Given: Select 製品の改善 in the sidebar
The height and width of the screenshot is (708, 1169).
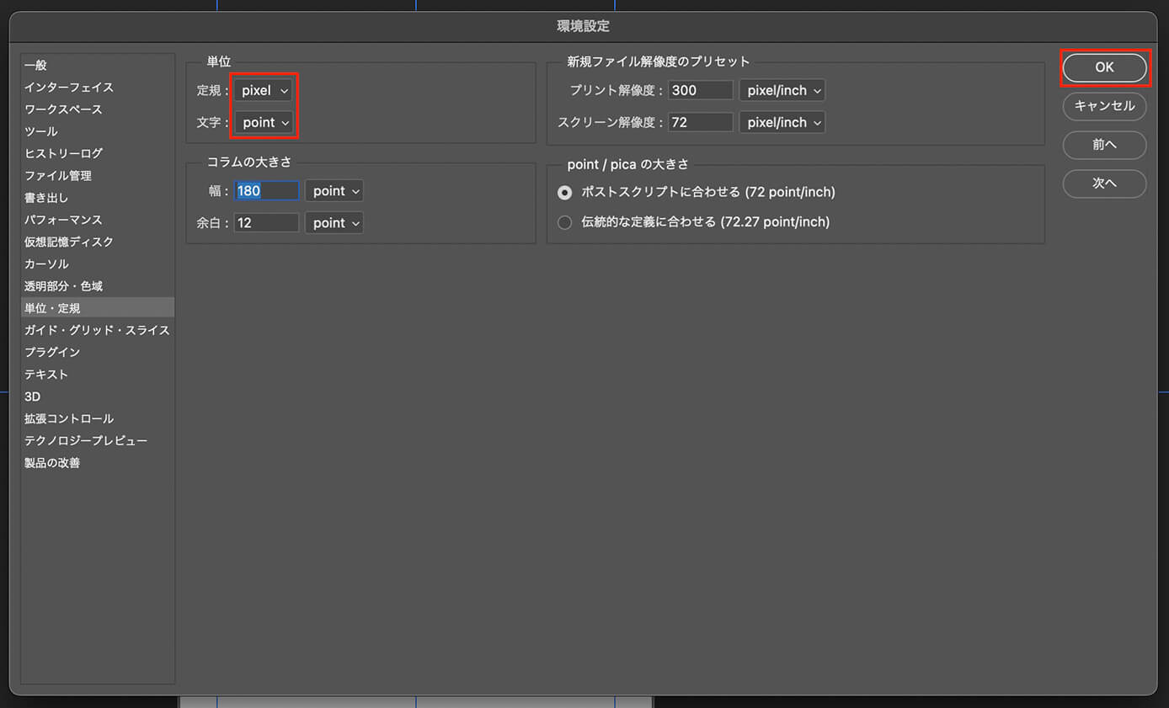Looking at the screenshot, I should pos(98,463).
